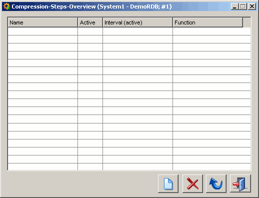This screenshot has height=198, width=259.
Task: Click the Active column header
Action: pos(90,22)
